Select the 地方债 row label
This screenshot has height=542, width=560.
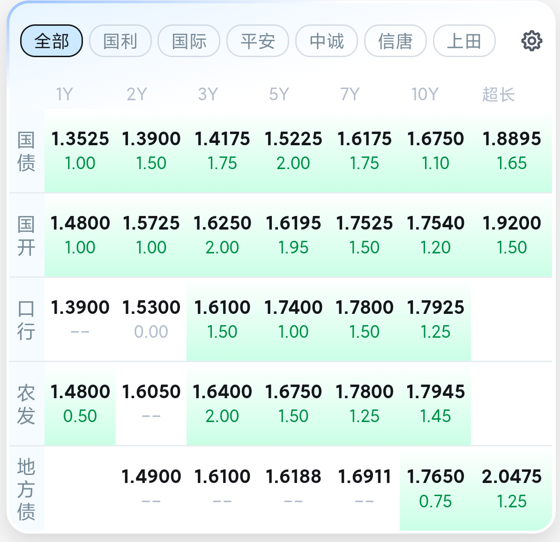pyautogui.click(x=26, y=489)
